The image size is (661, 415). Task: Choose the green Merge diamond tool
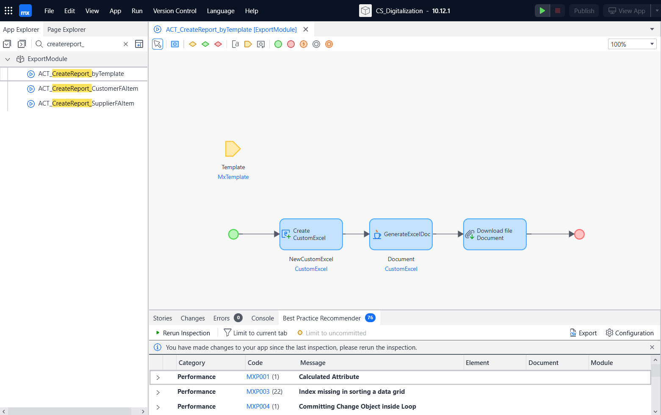205,44
